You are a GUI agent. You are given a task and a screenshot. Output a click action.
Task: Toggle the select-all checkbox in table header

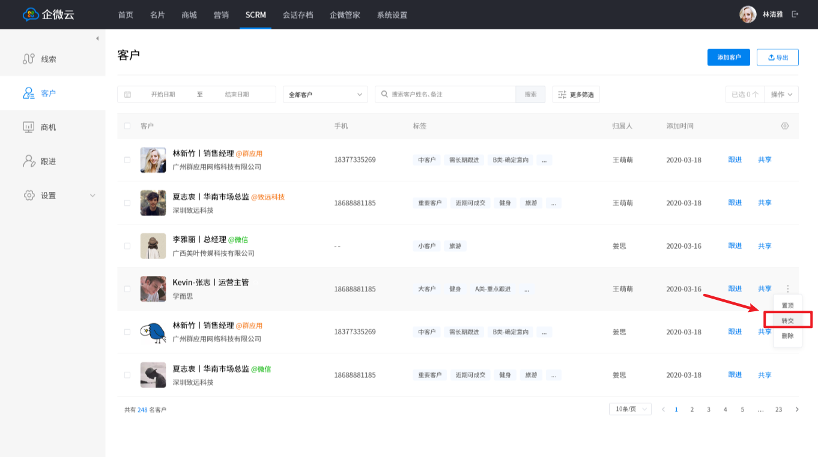coord(127,126)
